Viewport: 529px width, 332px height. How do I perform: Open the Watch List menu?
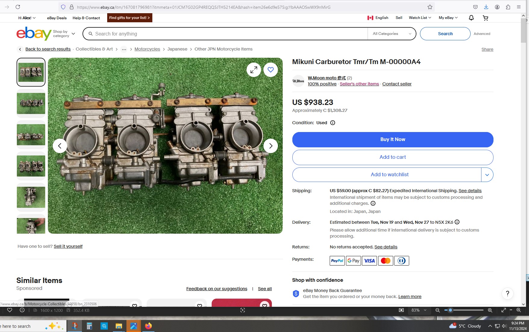(x=420, y=18)
